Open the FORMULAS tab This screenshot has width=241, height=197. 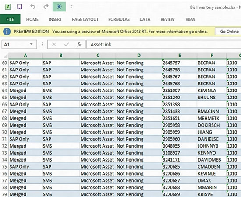[119, 19]
